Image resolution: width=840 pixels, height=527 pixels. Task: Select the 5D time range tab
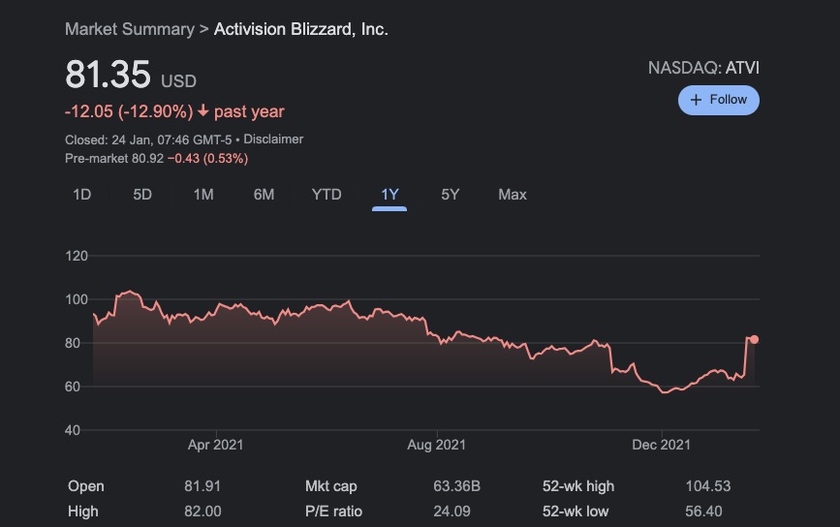click(142, 195)
